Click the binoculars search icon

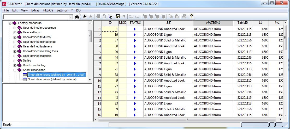tap(77, 17)
